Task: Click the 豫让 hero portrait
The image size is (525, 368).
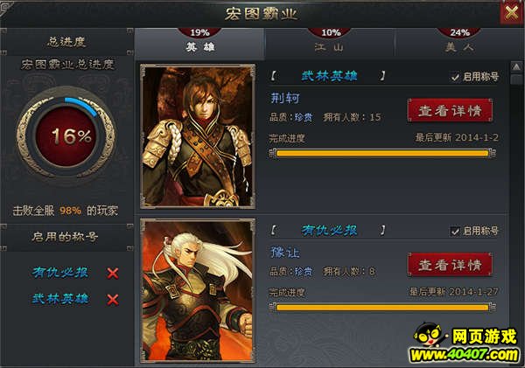Action: pyautogui.click(x=198, y=290)
